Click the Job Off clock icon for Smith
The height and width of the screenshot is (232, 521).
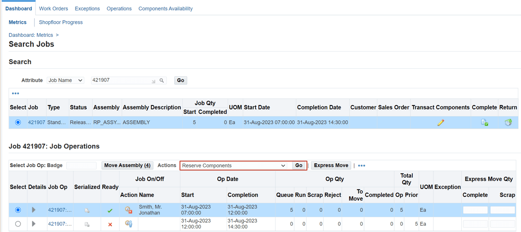[x=129, y=210]
